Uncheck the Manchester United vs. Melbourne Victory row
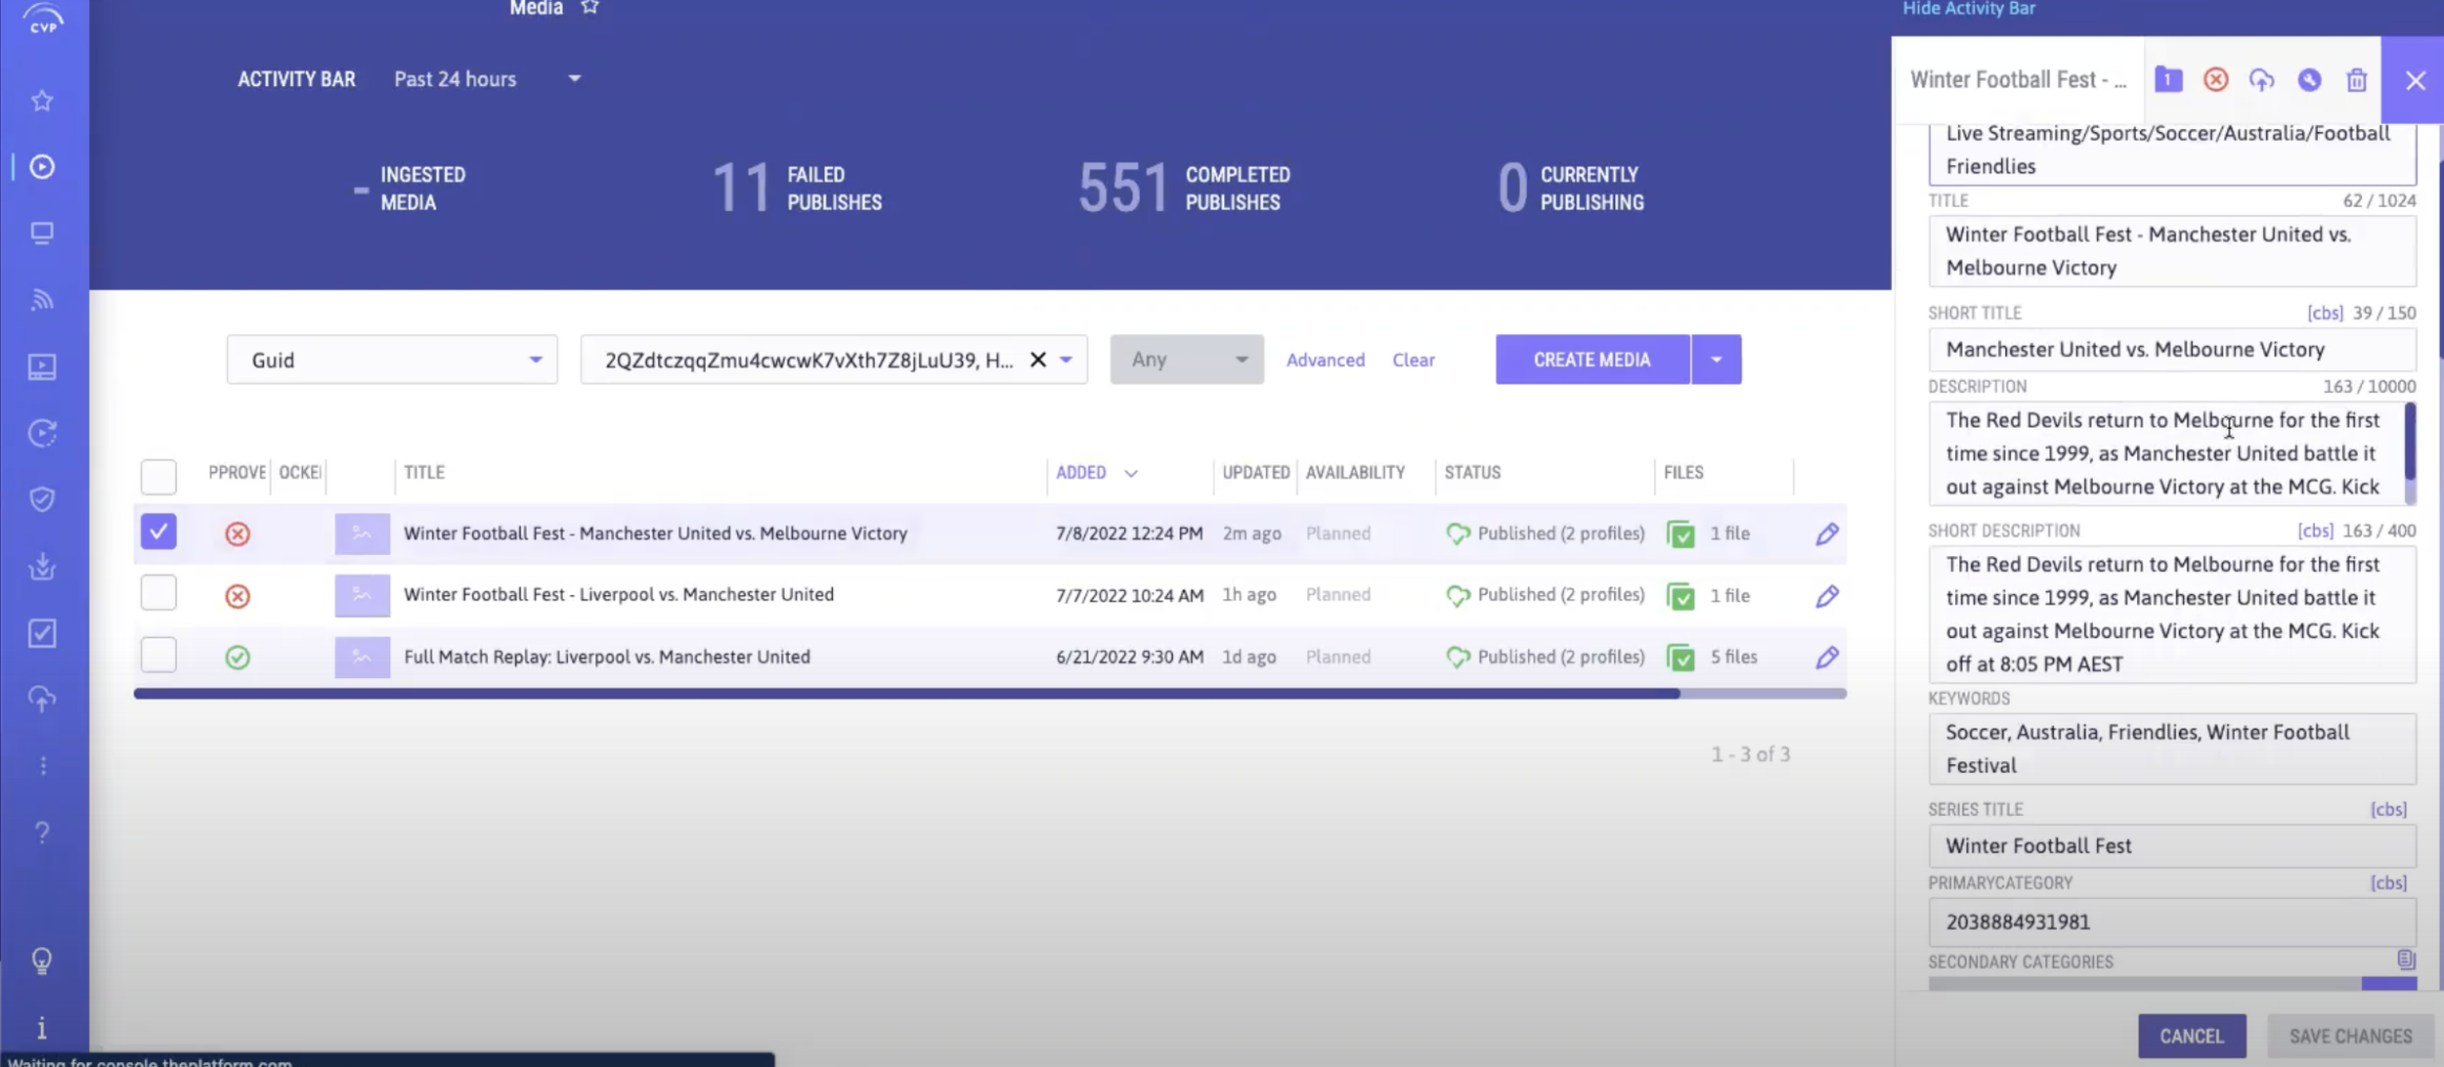The image size is (2444, 1067). pyautogui.click(x=158, y=533)
